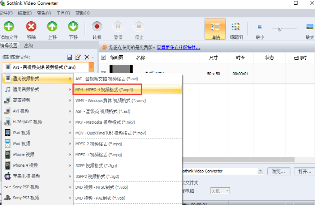
Task: Click the horizontal scrollbar below the file list
Action: click(238, 159)
